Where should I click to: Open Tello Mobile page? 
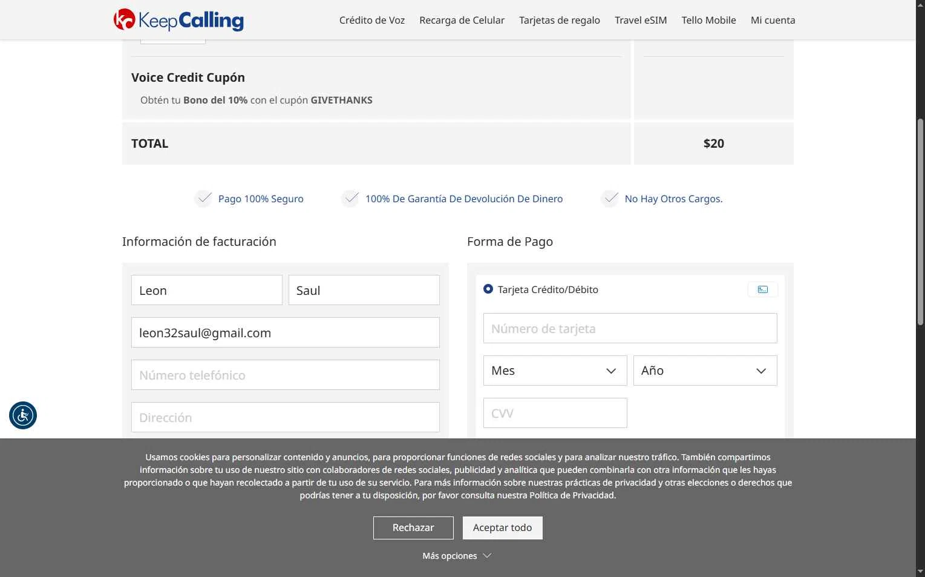coord(709,20)
